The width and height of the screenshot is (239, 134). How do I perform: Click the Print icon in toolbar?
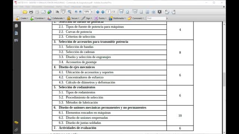[31, 12]
